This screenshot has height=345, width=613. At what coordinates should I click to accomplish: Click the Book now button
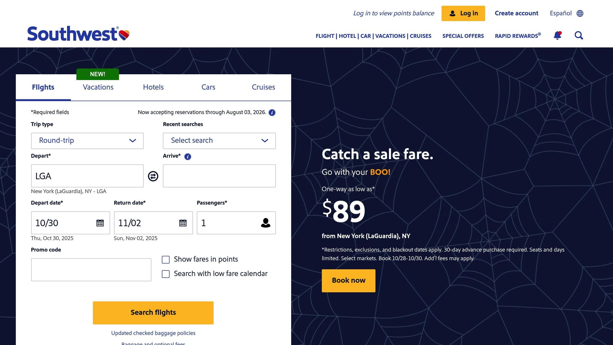[348, 281]
